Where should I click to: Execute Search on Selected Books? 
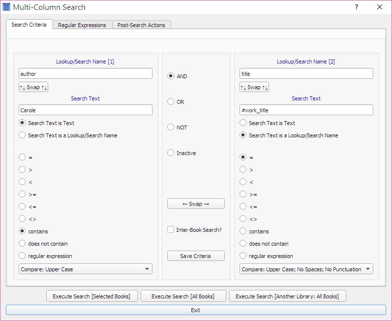point(91,296)
